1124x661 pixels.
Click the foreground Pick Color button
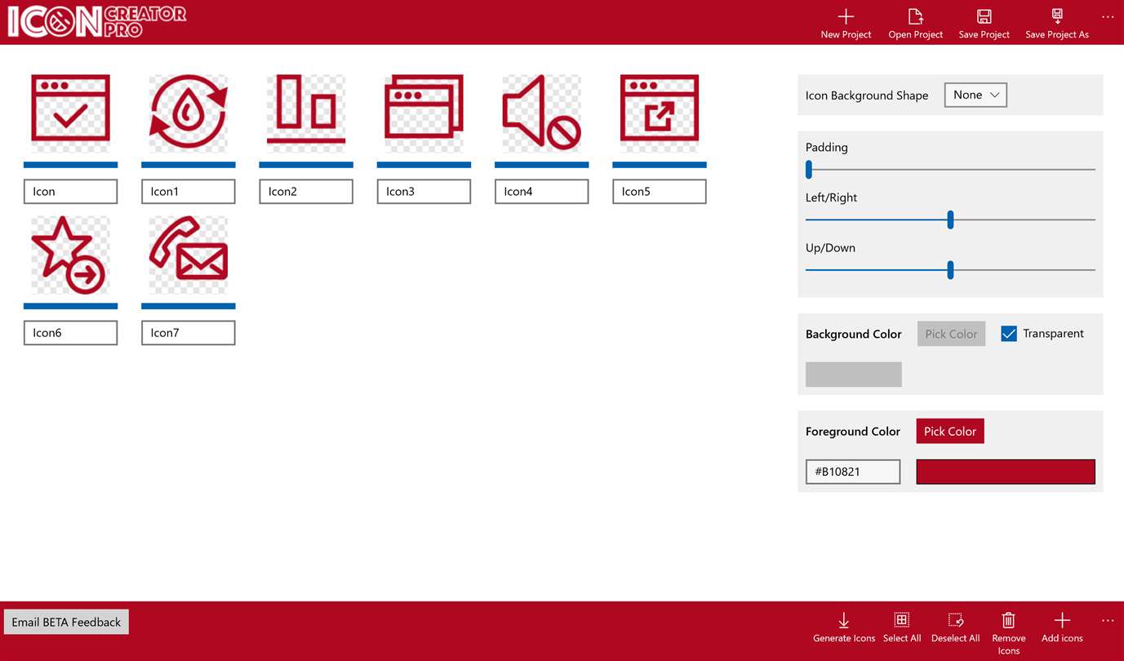tap(950, 431)
